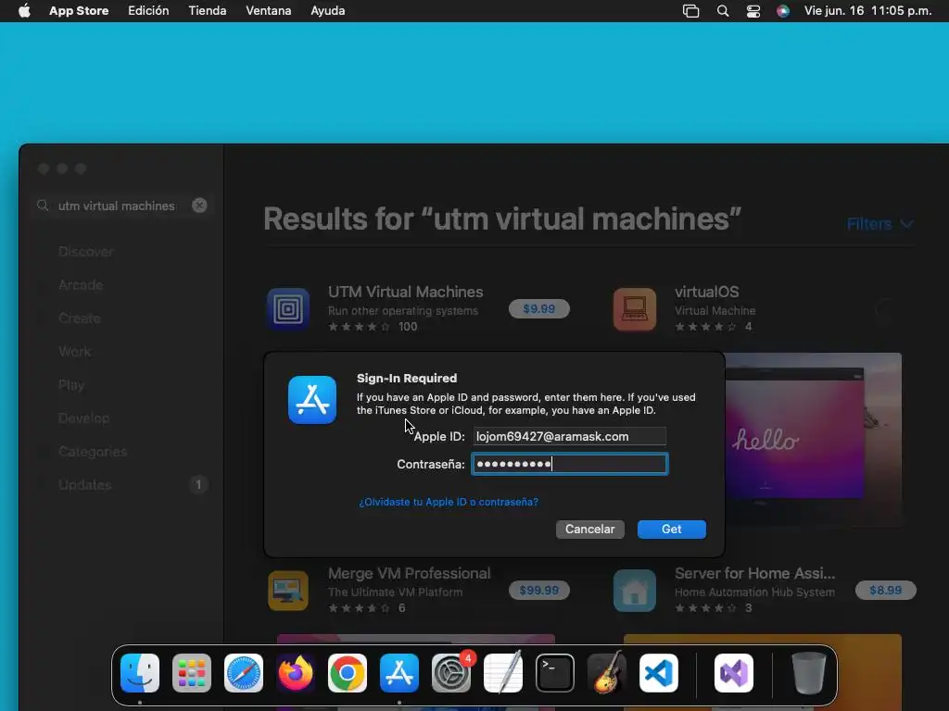
Task: Open the Apple menu
Action: click(x=24, y=11)
